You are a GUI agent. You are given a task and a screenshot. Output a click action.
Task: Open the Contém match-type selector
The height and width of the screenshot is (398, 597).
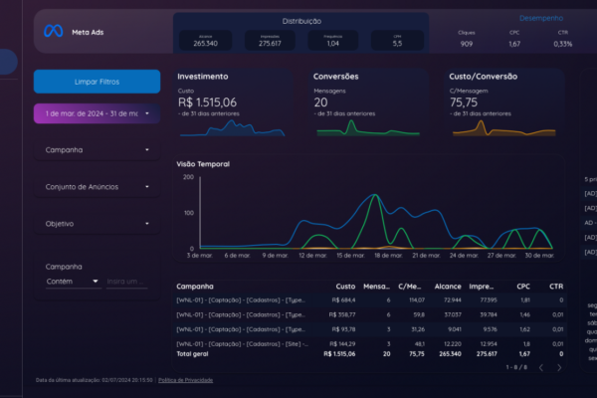74,282
